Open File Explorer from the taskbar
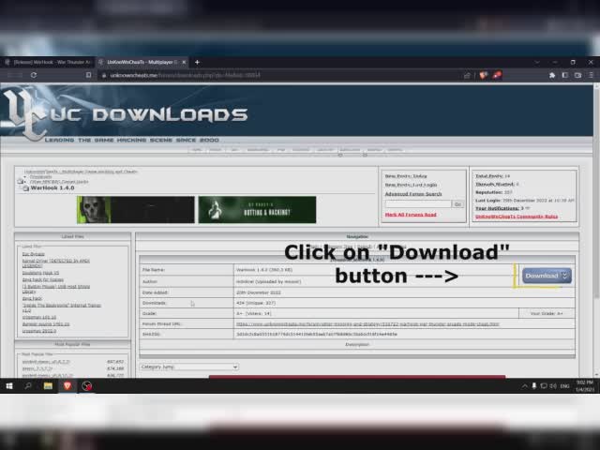This screenshot has height=450, width=600. (x=48, y=386)
